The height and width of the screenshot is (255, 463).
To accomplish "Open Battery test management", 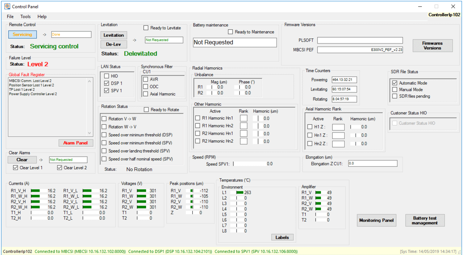I will click(425, 220).
